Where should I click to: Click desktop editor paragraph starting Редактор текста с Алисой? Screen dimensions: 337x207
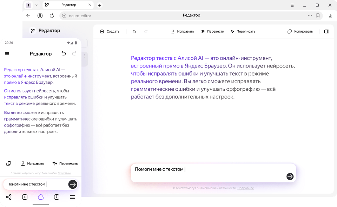[213, 77]
